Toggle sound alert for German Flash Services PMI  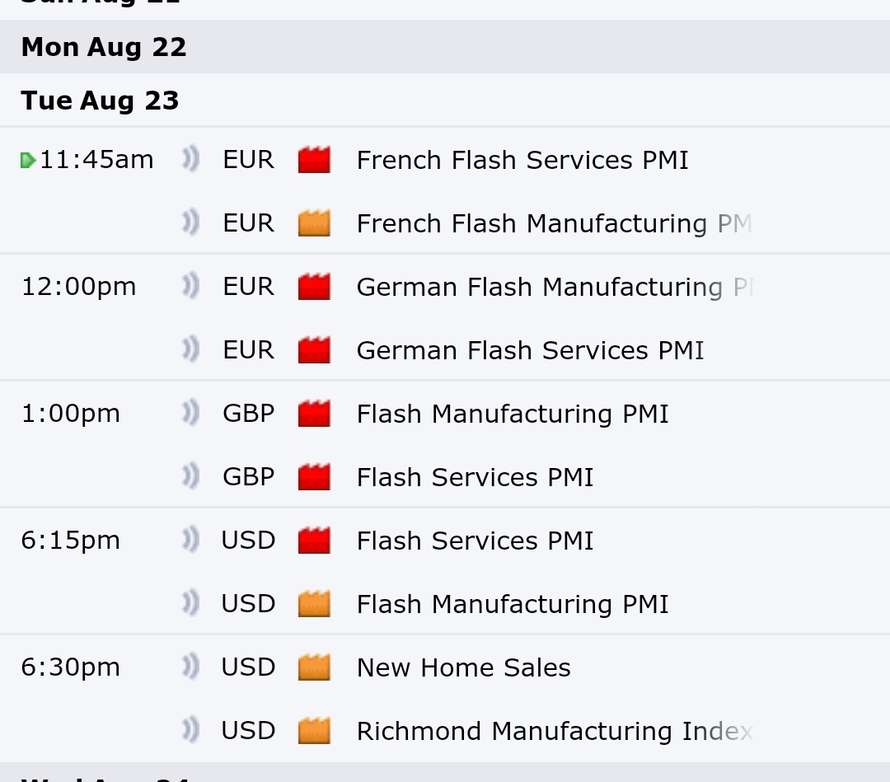click(x=191, y=350)
